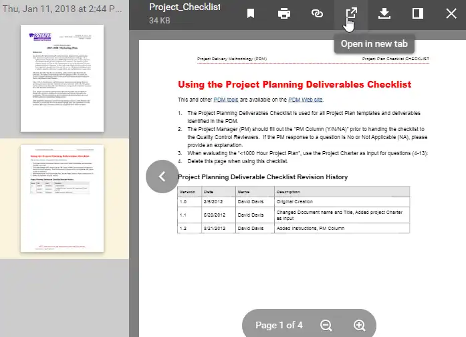The image size is (466, 337).
Task: Open the document in a new tab
Action: tap(351, 13)
